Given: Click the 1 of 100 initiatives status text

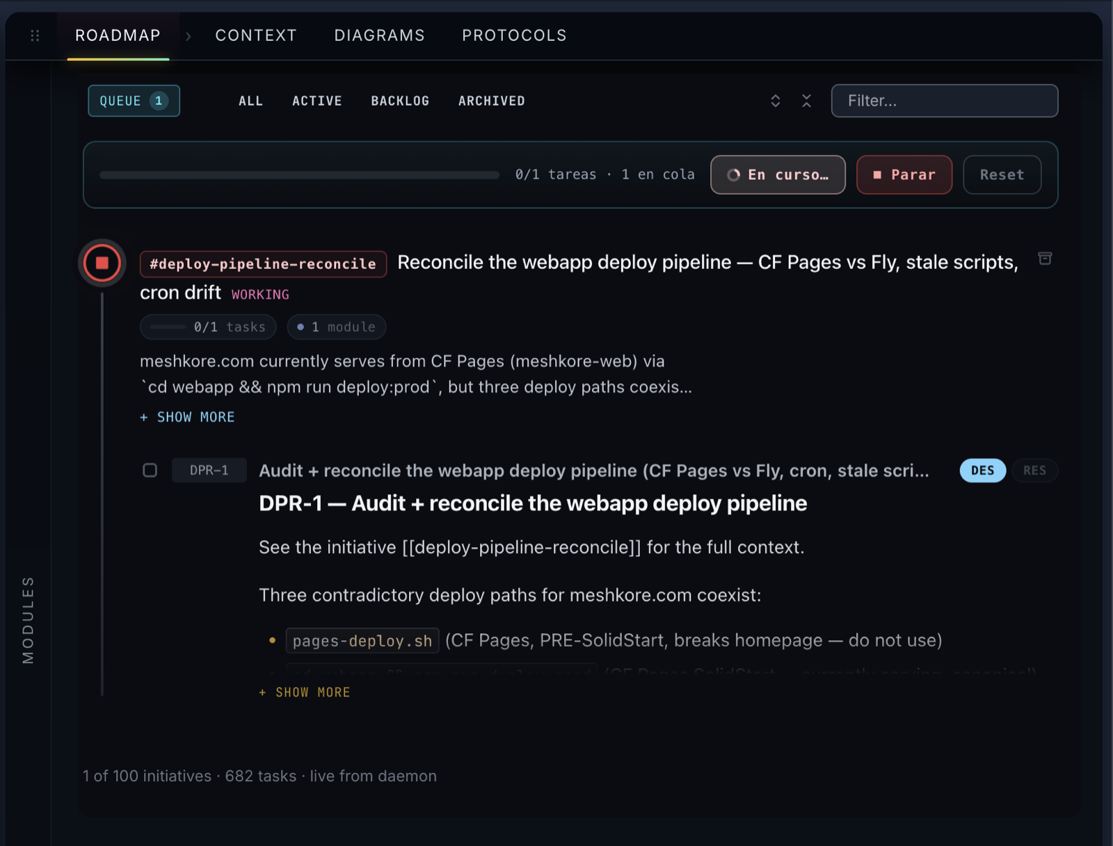Looking at the screenshot, I should tap(259, 776).
